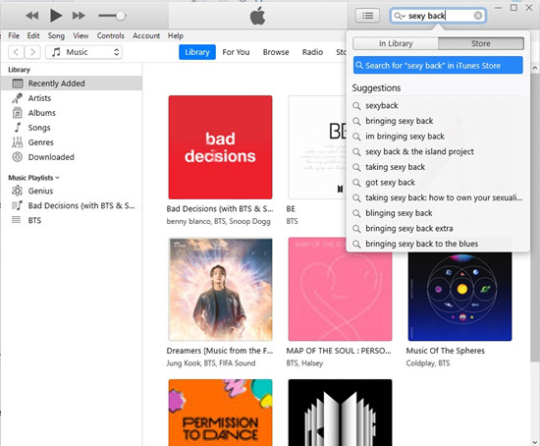
Task: Clear the search field with X icon
Action: tap(478, 16)
